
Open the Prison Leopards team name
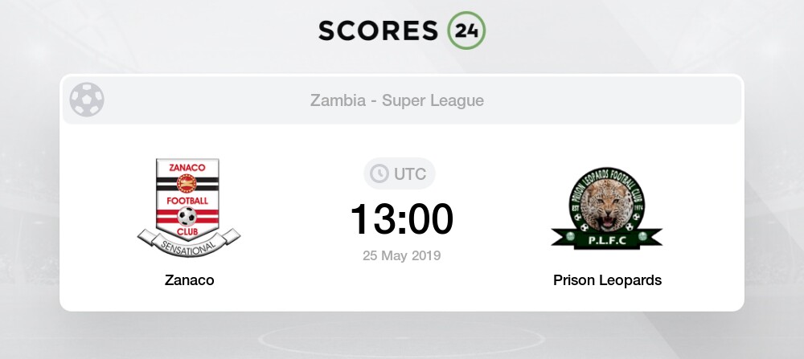[x=607, y=280]
